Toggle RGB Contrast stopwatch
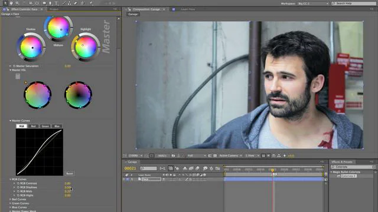The height and width of the screenshot is (212, 378). click(x=18, y=183)
